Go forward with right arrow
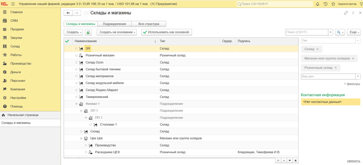 [77, 13]
